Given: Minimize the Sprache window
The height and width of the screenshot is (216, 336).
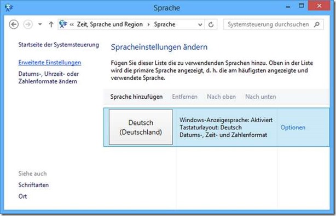Looking at the screenshot, I should pos(288,7).
